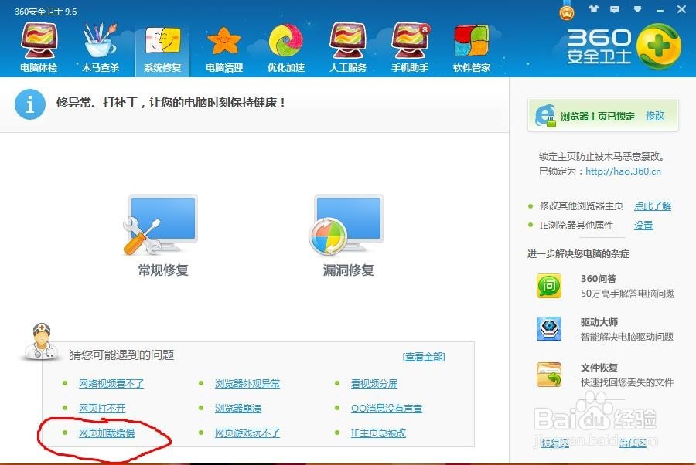
Task: Open the skin shirt icon in title bar
Action: (x=594, y=8)
